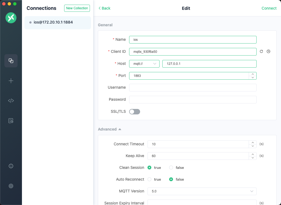Screen dimensions: 281x205
Task: Open the MQTT Version dropdown
Action: click(202, 191)
